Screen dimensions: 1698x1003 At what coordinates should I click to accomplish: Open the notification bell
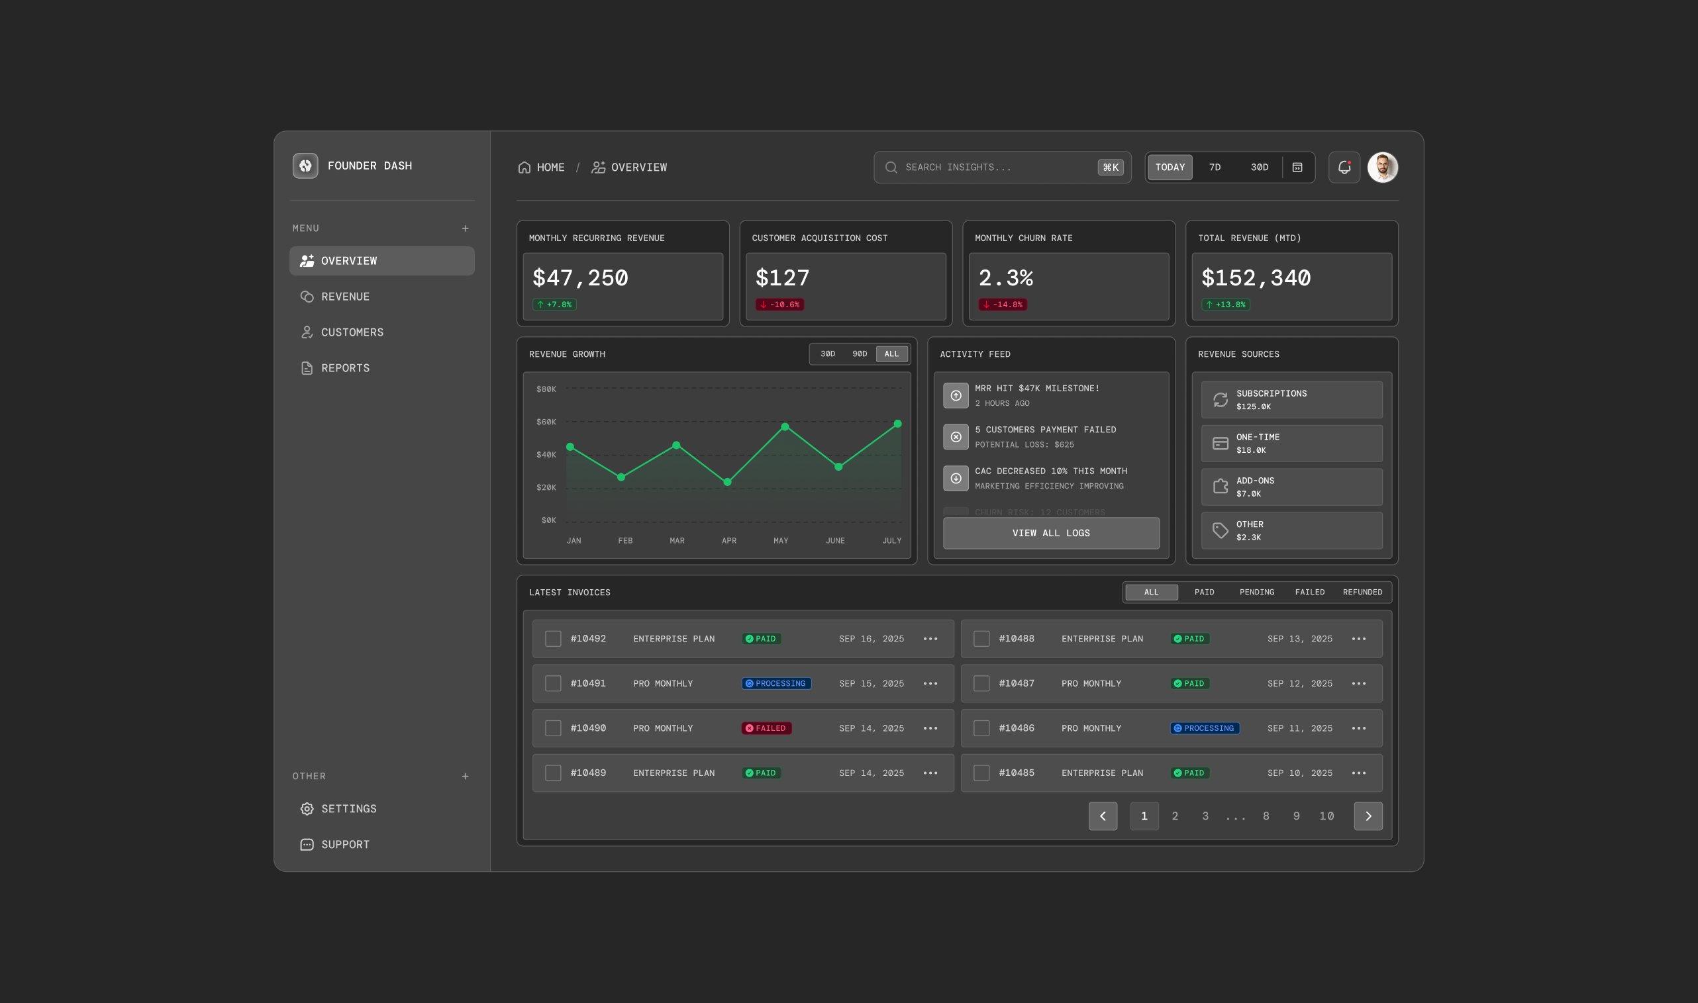pos(1344,167)
